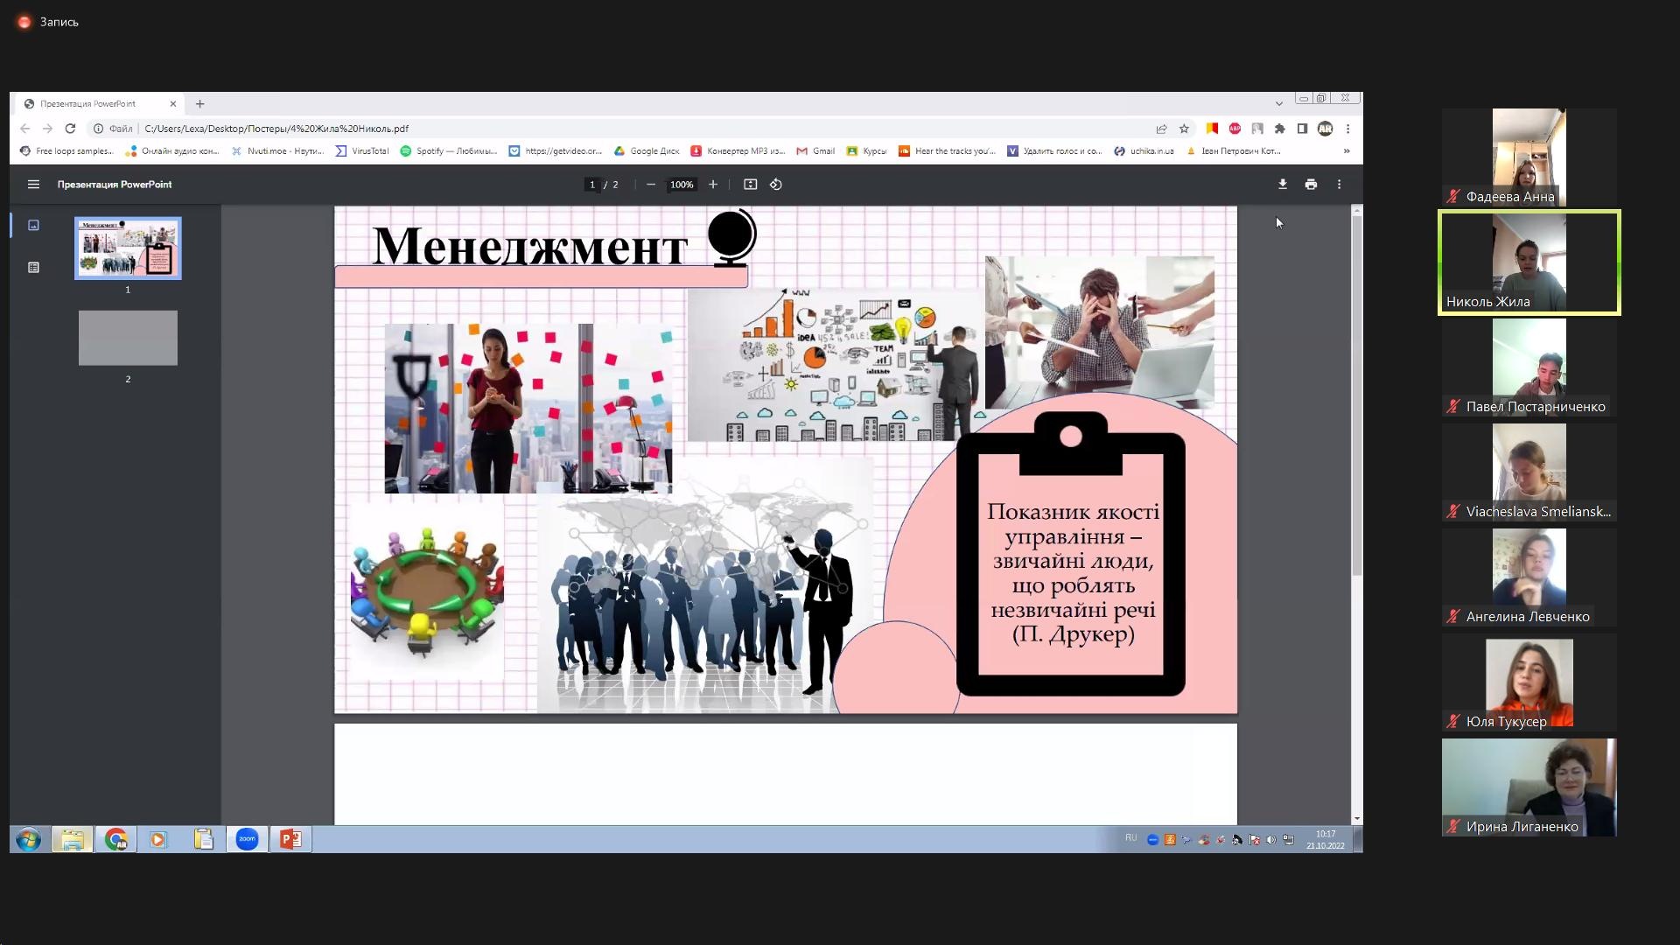Open the Chrome extensions puzzle icon
The height and width of the screenshot is (945, 1680).
coord(1280,129)
